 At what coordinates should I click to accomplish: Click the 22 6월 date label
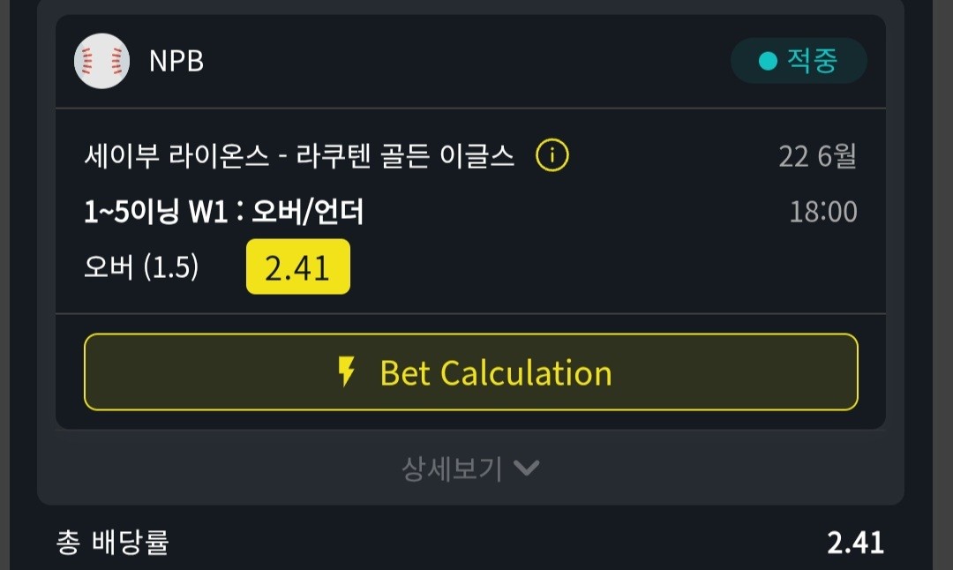click(817, 156)
